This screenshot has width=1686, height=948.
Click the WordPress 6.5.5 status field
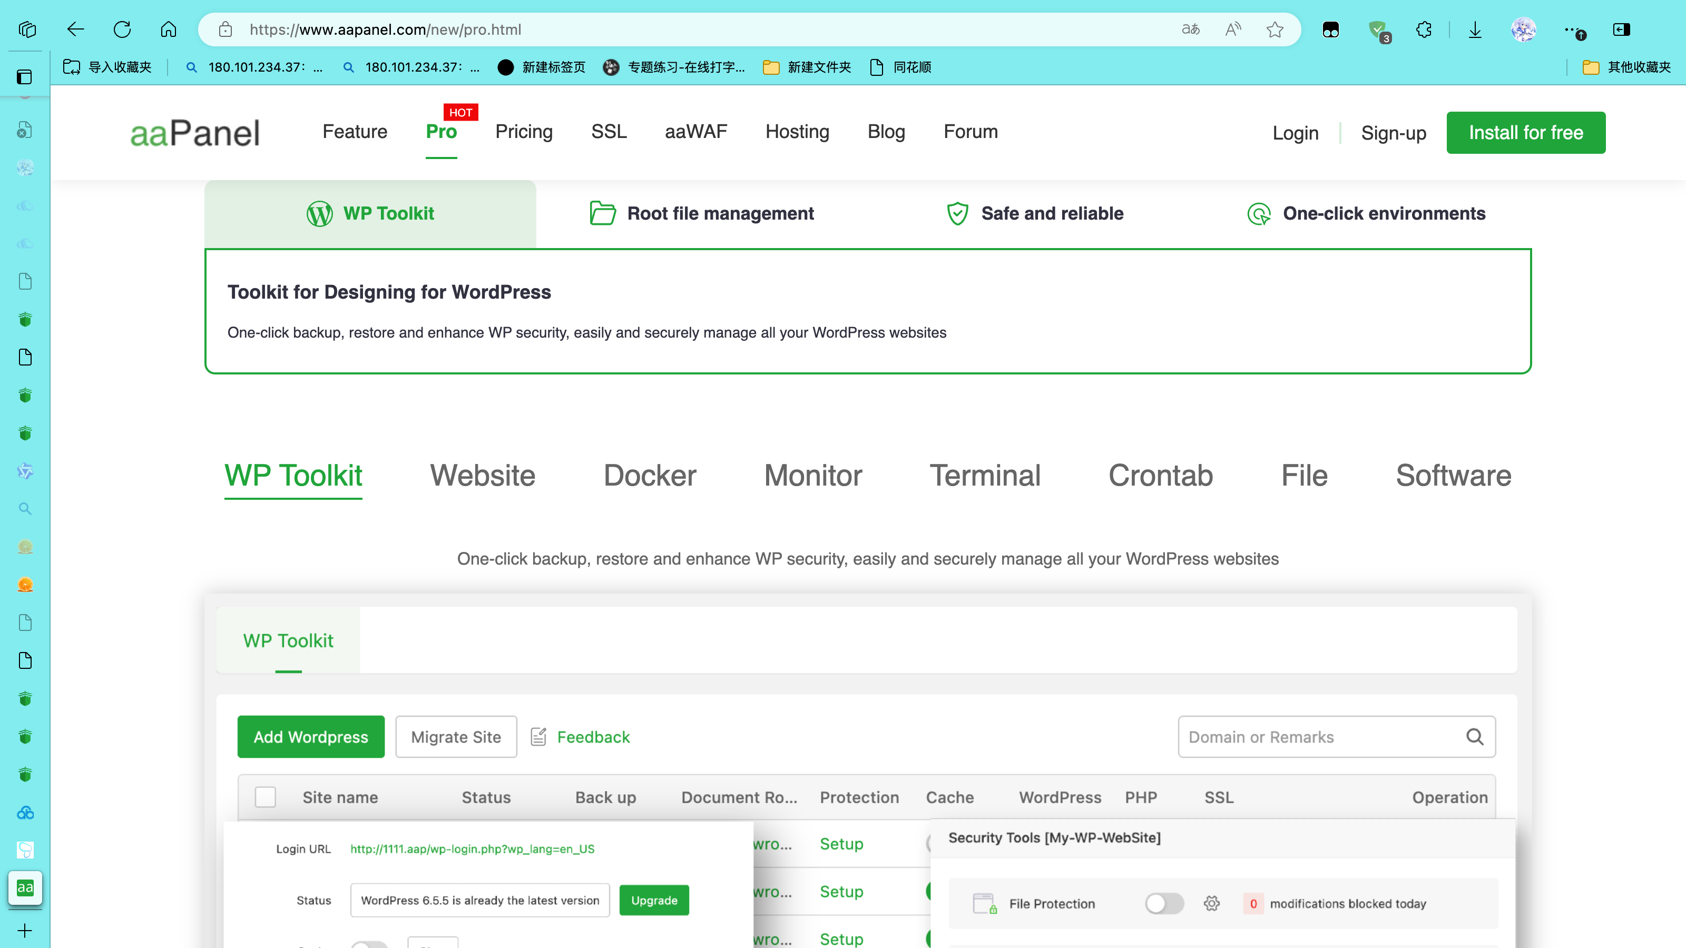(x=480, y=900)
